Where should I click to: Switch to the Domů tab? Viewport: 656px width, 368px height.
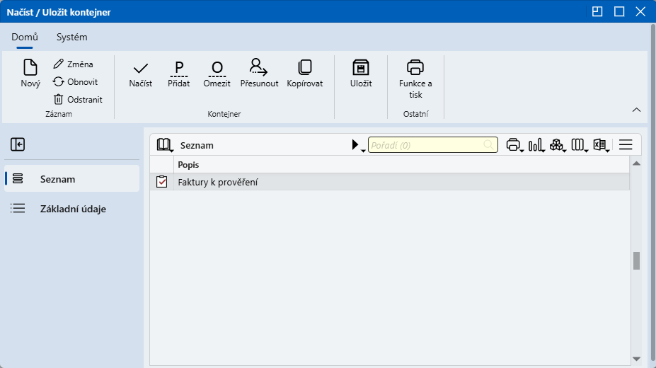(25, 37)
